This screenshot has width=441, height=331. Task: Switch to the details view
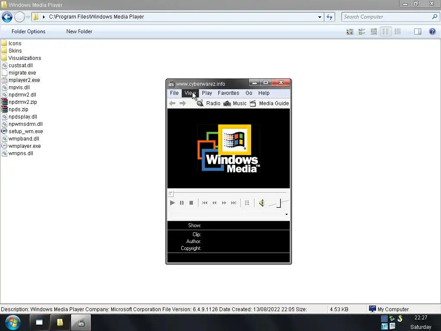pyautogui.click(x=398, y=31)
